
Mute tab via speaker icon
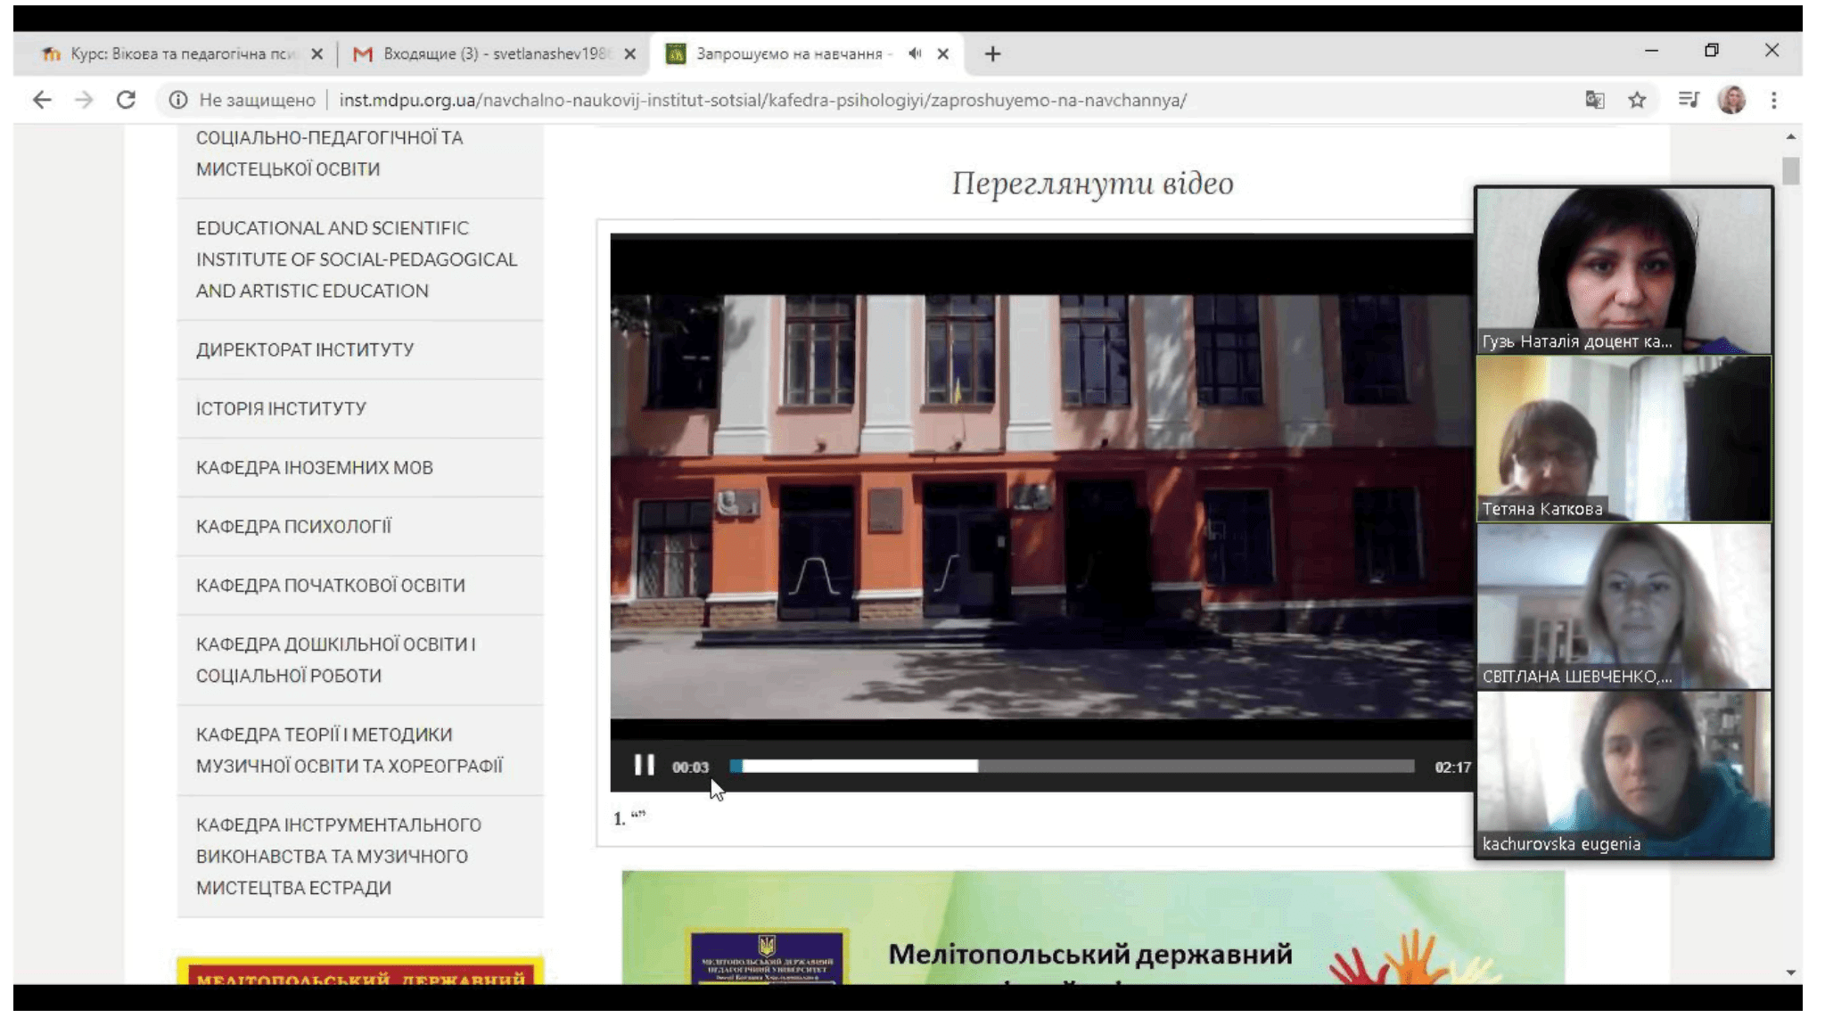[915, 53]
